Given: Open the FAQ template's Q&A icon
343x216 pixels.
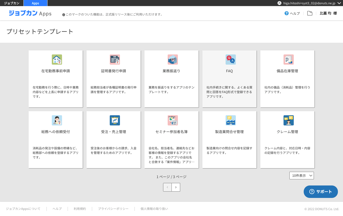Looking at the screenshot, I should coord(230,60).
